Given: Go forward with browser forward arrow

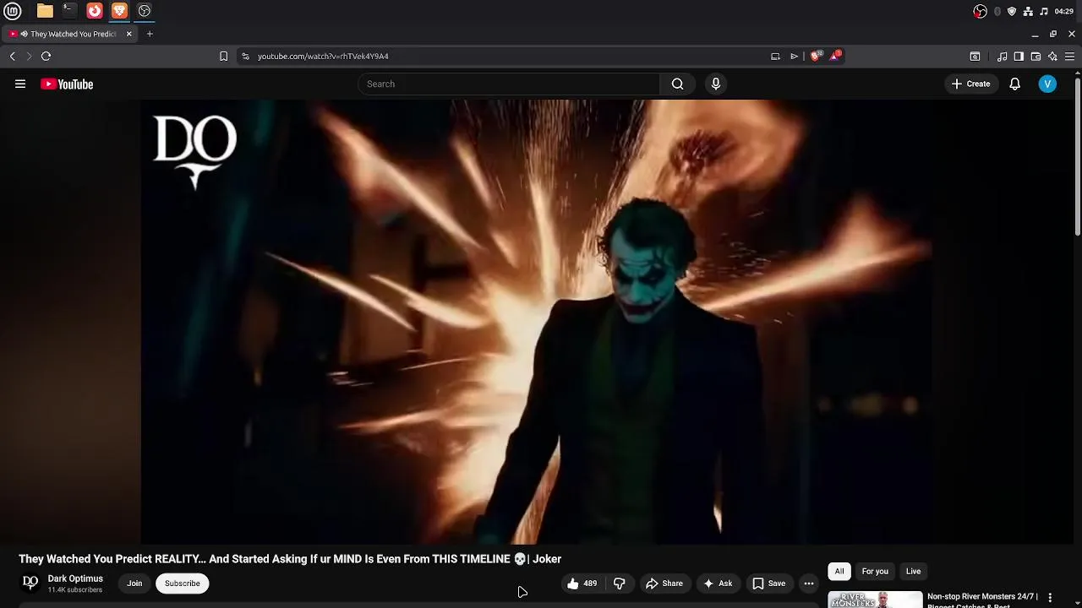Looking at the screenshot, I should [29, 56].
